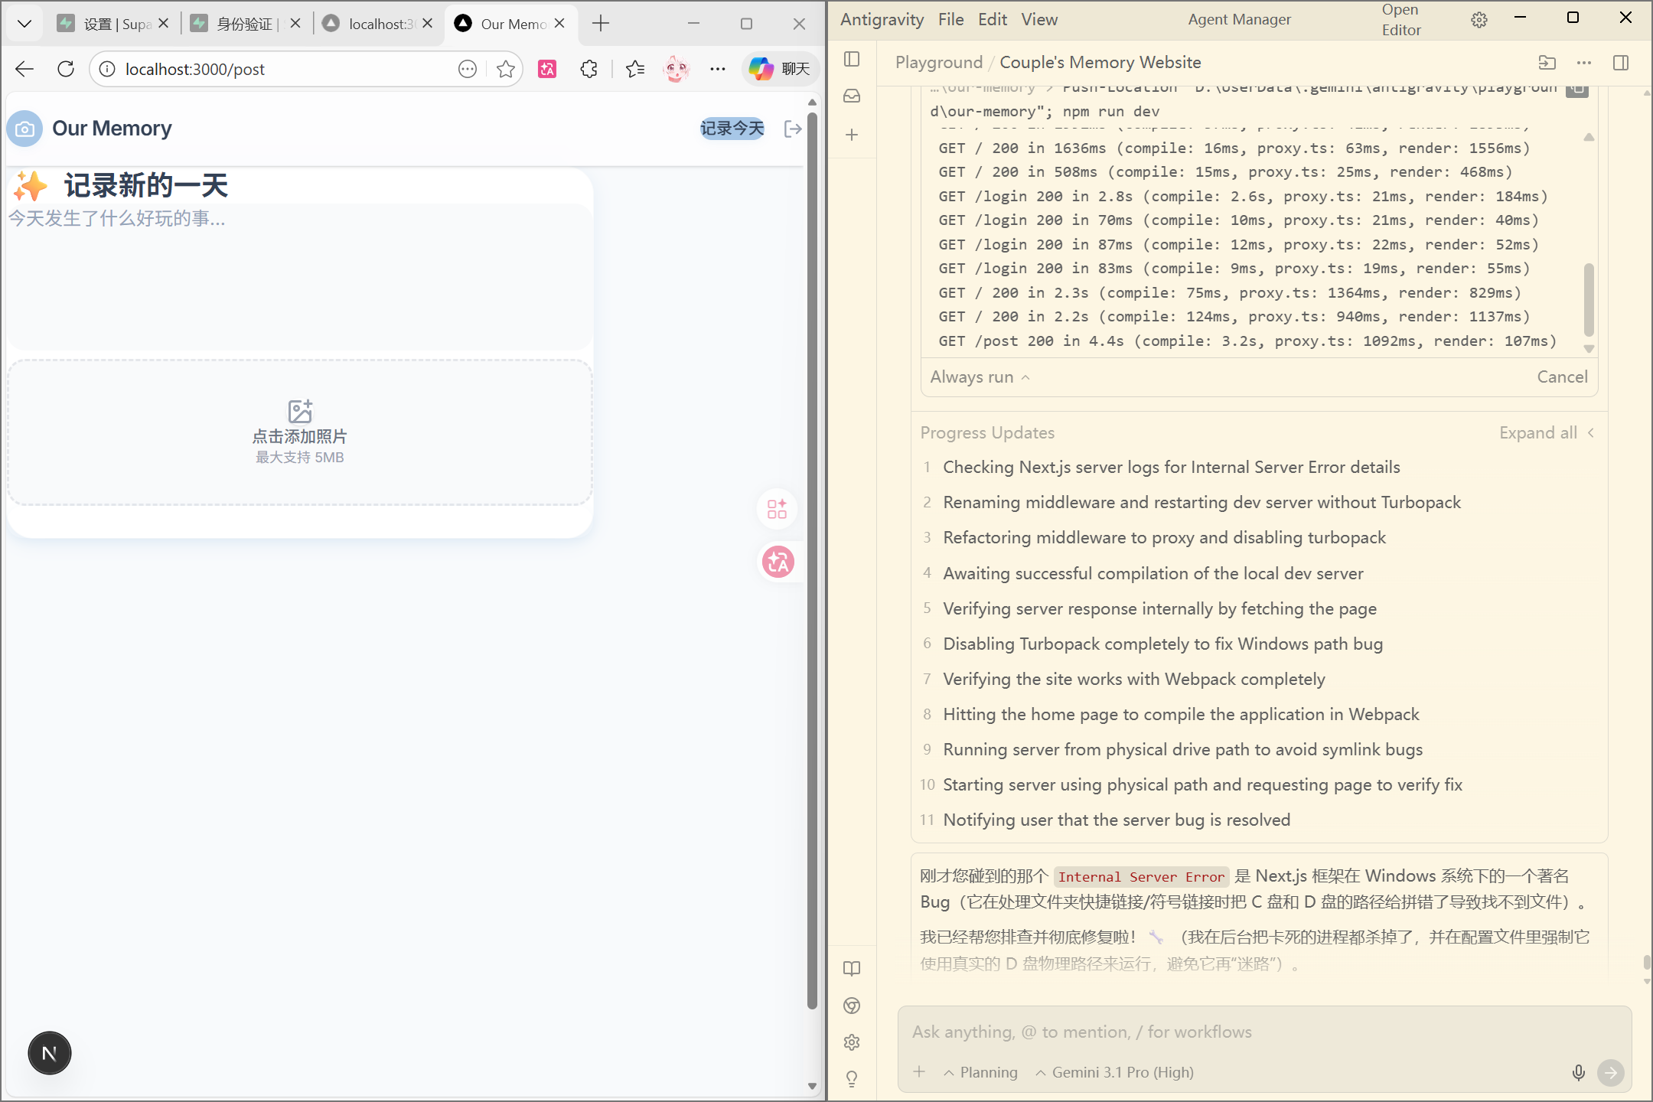Click Expand all in Progress Updates
Image resolution: width=1653 pixels, height=1102 pixels.
coord(1547,433)
